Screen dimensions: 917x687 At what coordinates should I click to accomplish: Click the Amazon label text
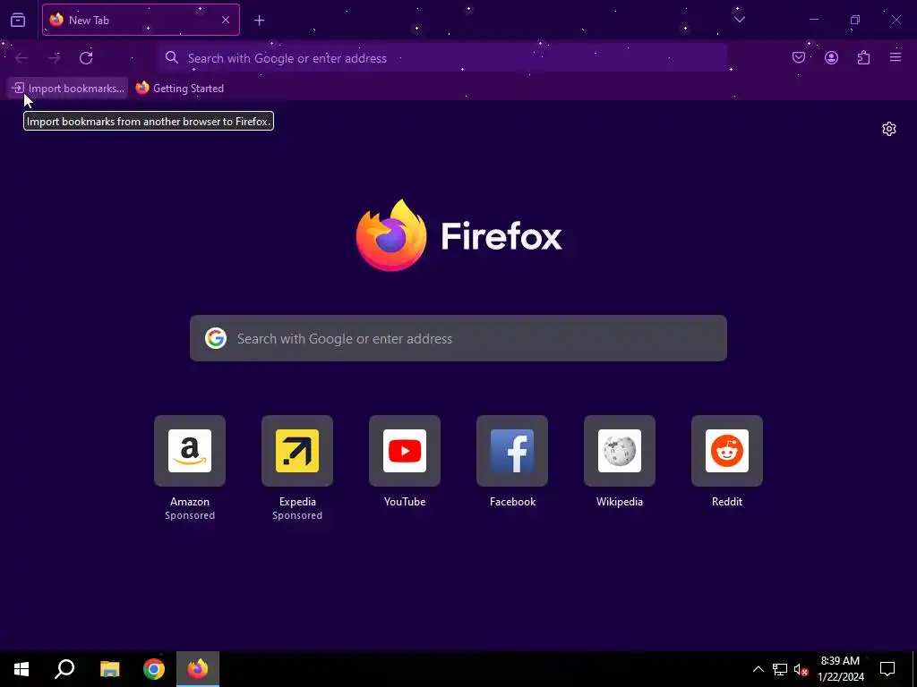190,502
